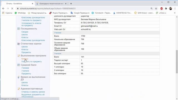This screenshot has width=178, height=100.
Task: Open the Учителю по предмету report
Action: click(31, 20)
